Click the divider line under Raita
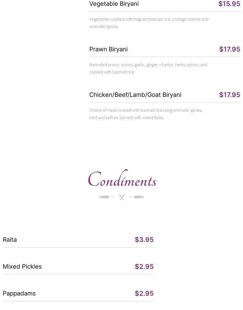Image resolution: width=243 pixels, height=310 pixels. click(x=78, y=247)
